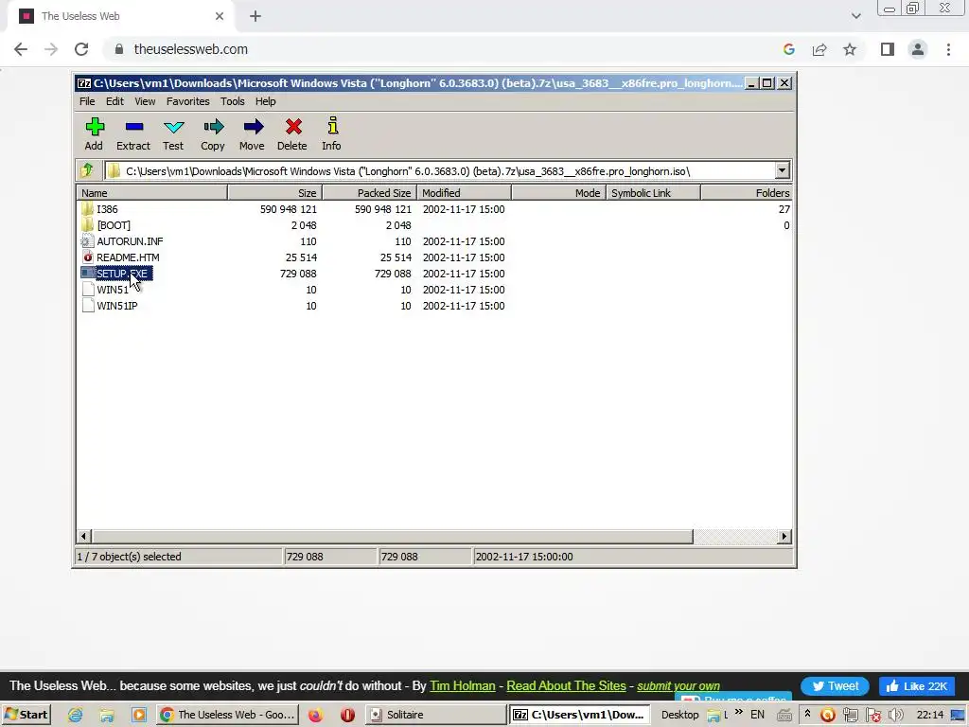Image resolution: width=969 pixels, height=727 pixels.
Task: Go up one folder level
Action: (x=87, y=170)
